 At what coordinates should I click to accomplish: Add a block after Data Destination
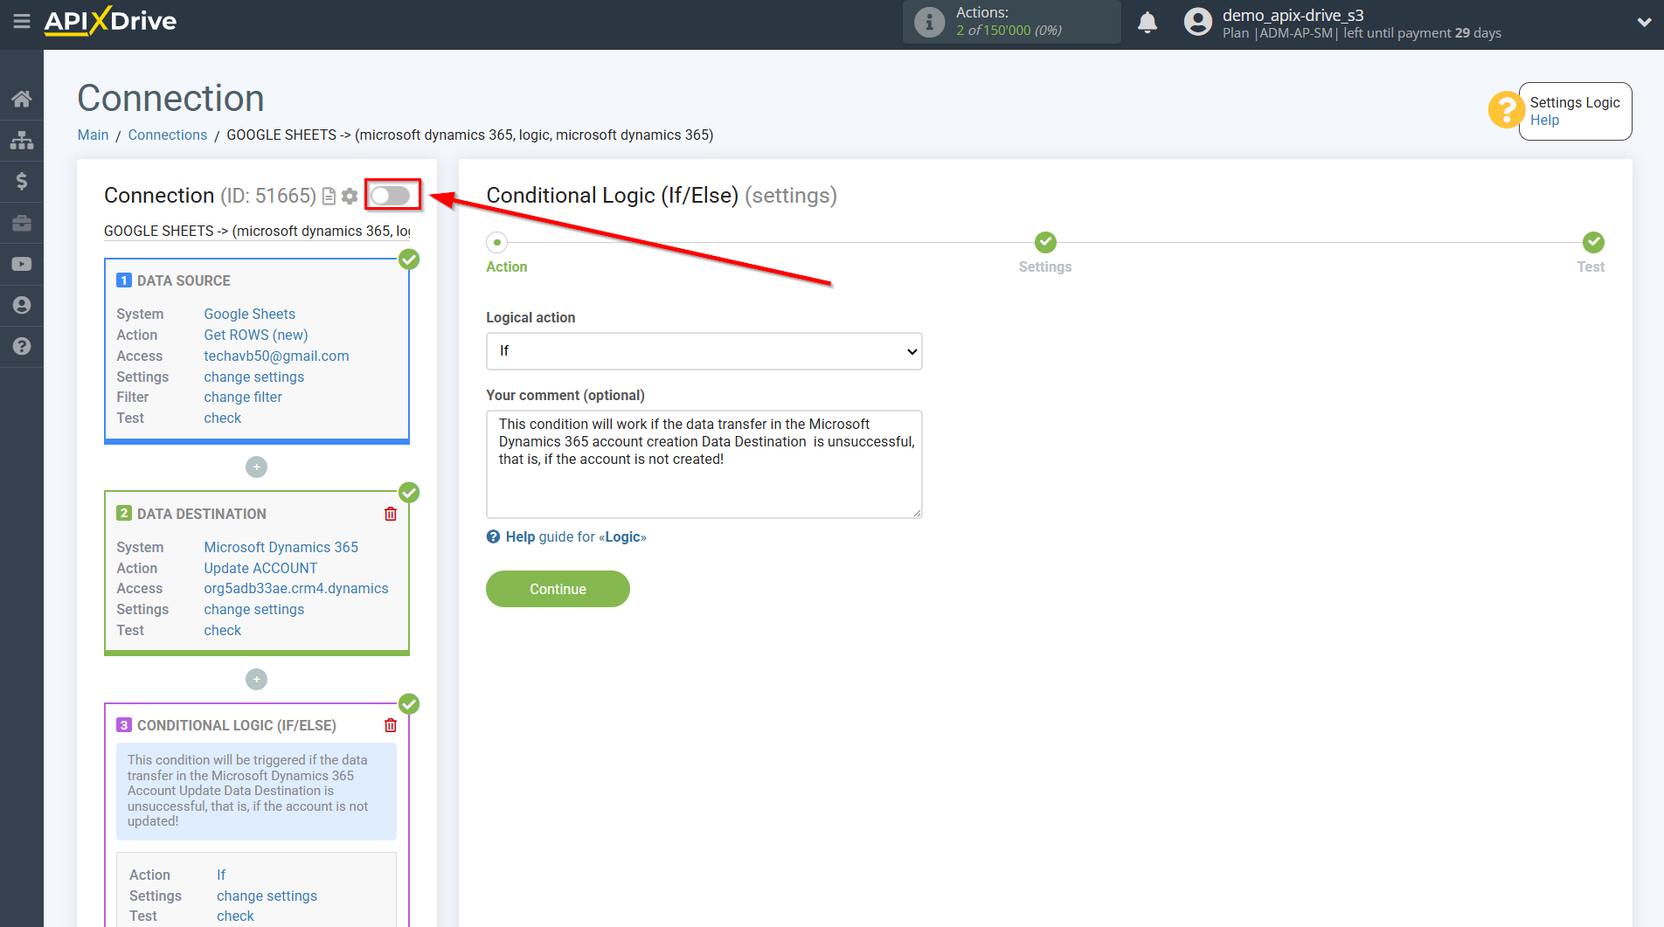[x=256, y=679]
